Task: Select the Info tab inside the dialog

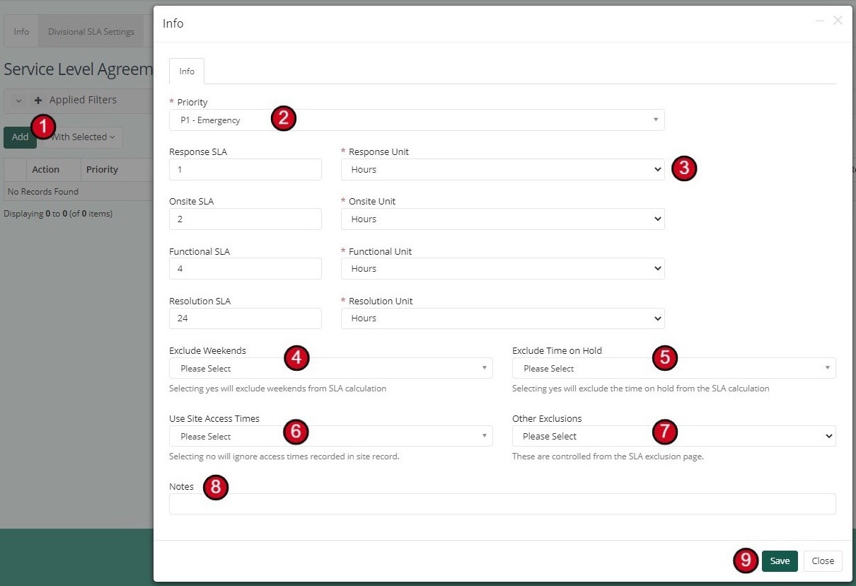Action: pos(187,71)
